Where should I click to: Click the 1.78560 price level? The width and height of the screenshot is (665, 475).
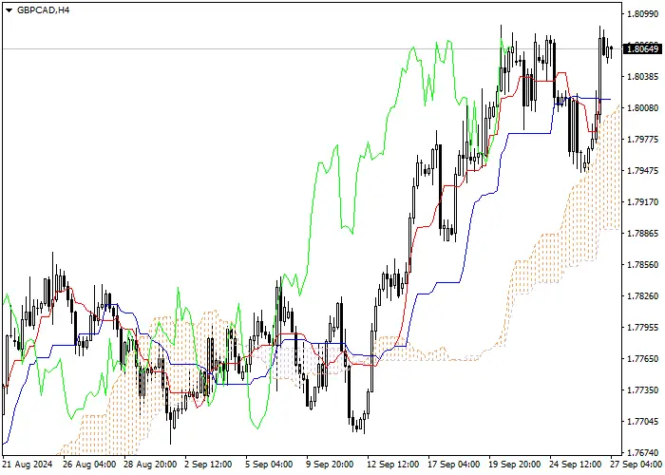(x=642, y=265)
